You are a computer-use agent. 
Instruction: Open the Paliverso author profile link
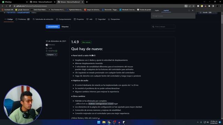coord(52,45)
